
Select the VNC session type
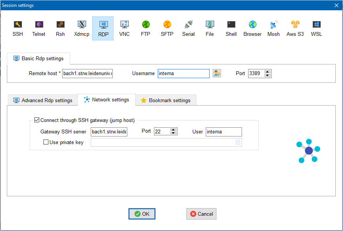click(124, 28)
